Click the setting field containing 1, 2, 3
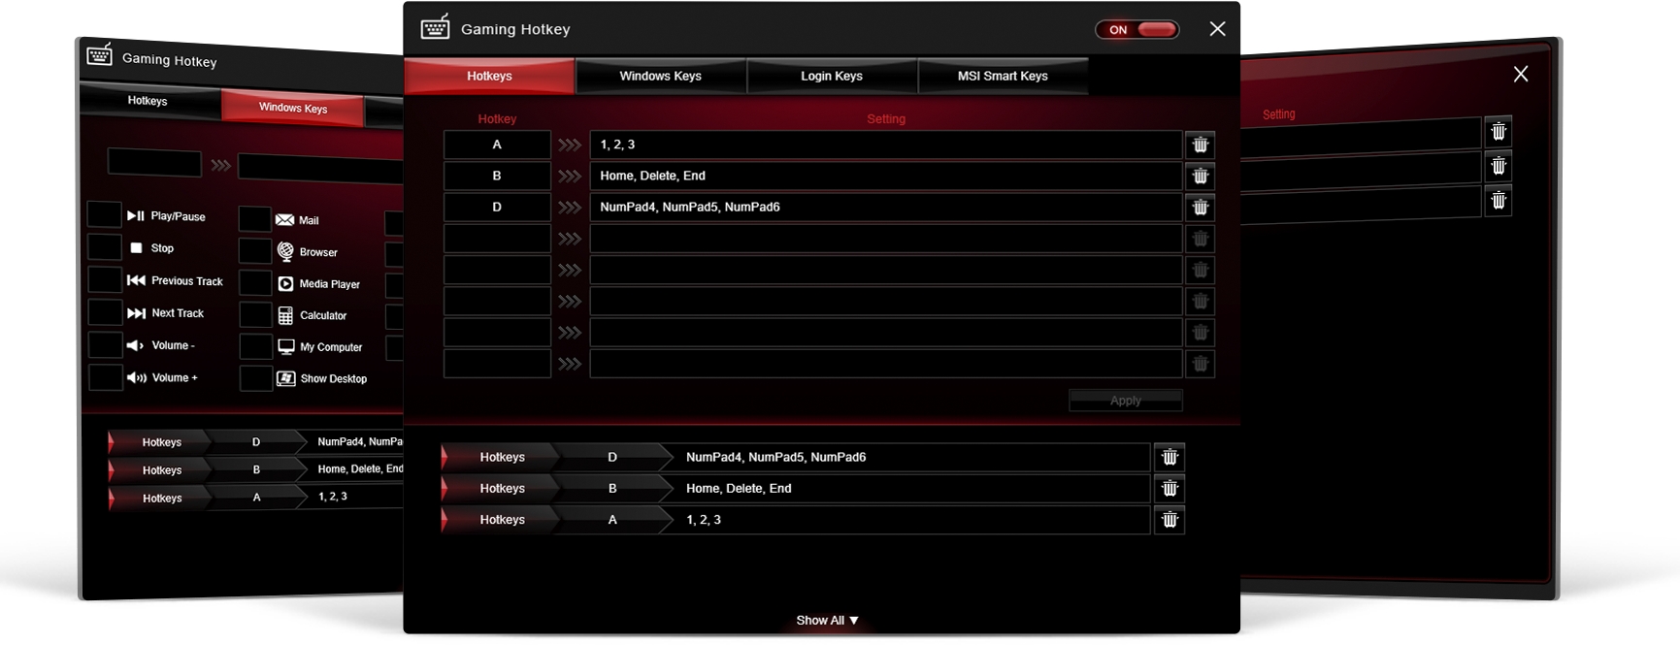 884,145
